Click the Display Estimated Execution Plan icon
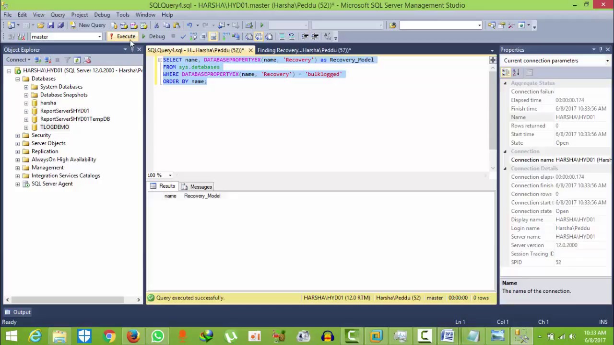Image resolution: width=614 pixels, height=345 pixels. tap(193, 36)
